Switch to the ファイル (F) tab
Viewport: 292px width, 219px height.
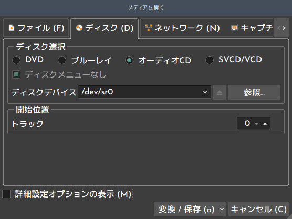(x=36, y=28)
